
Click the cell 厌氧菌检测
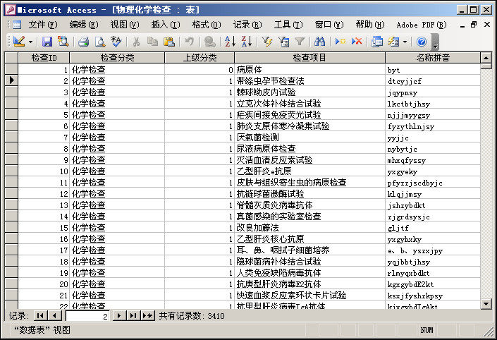click(x=309, y=138)
